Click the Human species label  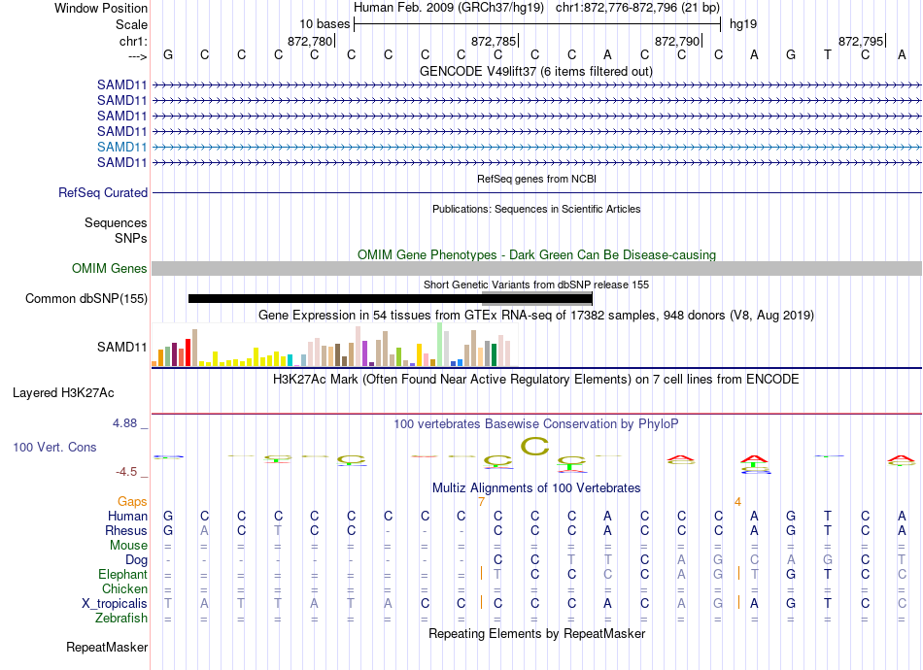pyautogui.click(x=127, y=516)
